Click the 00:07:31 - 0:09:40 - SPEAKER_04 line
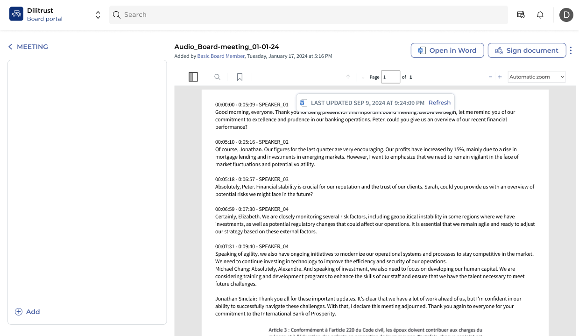The image size is (579, 336). point(252,246)
